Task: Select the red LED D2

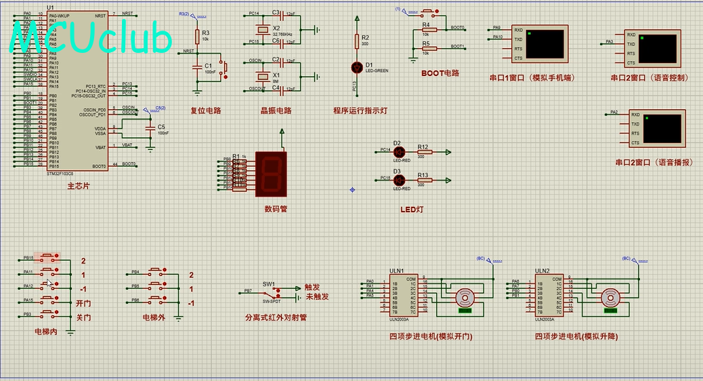Action: 398,152
